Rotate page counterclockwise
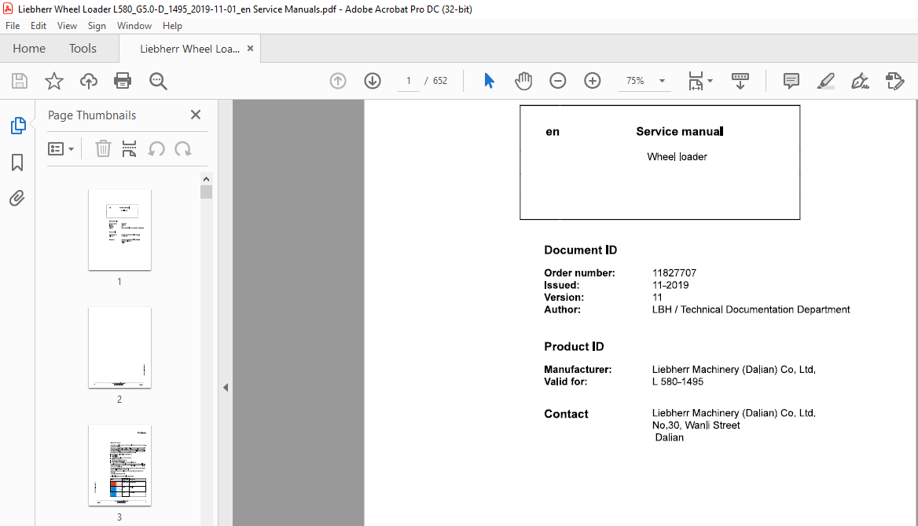 (x=156, y=148)
